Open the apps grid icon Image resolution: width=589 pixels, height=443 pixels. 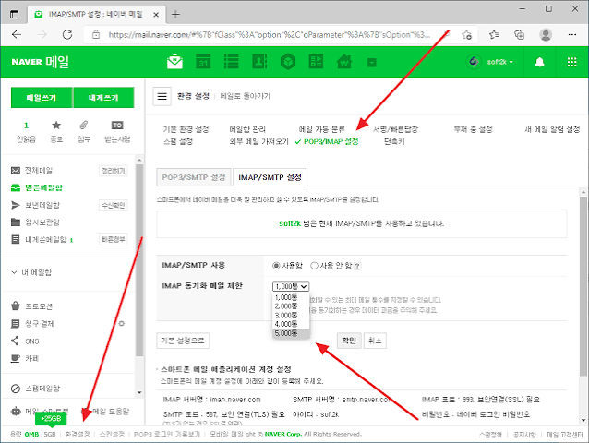[571, 62]
